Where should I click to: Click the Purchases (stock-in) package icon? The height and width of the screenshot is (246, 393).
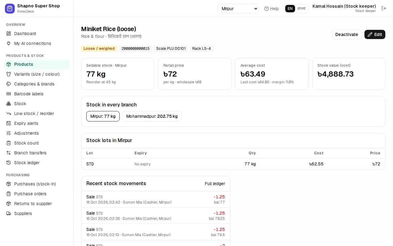9,184
